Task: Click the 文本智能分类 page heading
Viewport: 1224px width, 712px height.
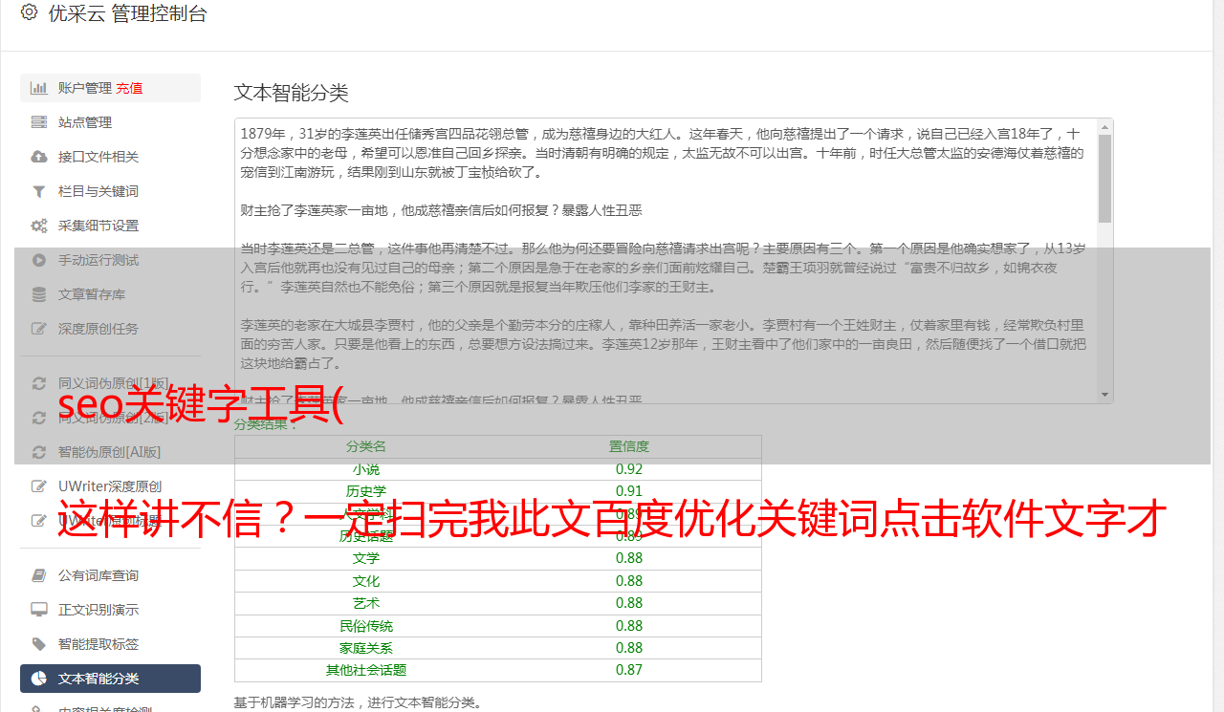Action: coord(292,93)
